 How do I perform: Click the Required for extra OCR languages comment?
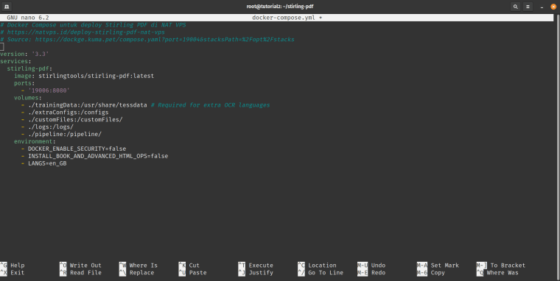click(x=210, y=105)
